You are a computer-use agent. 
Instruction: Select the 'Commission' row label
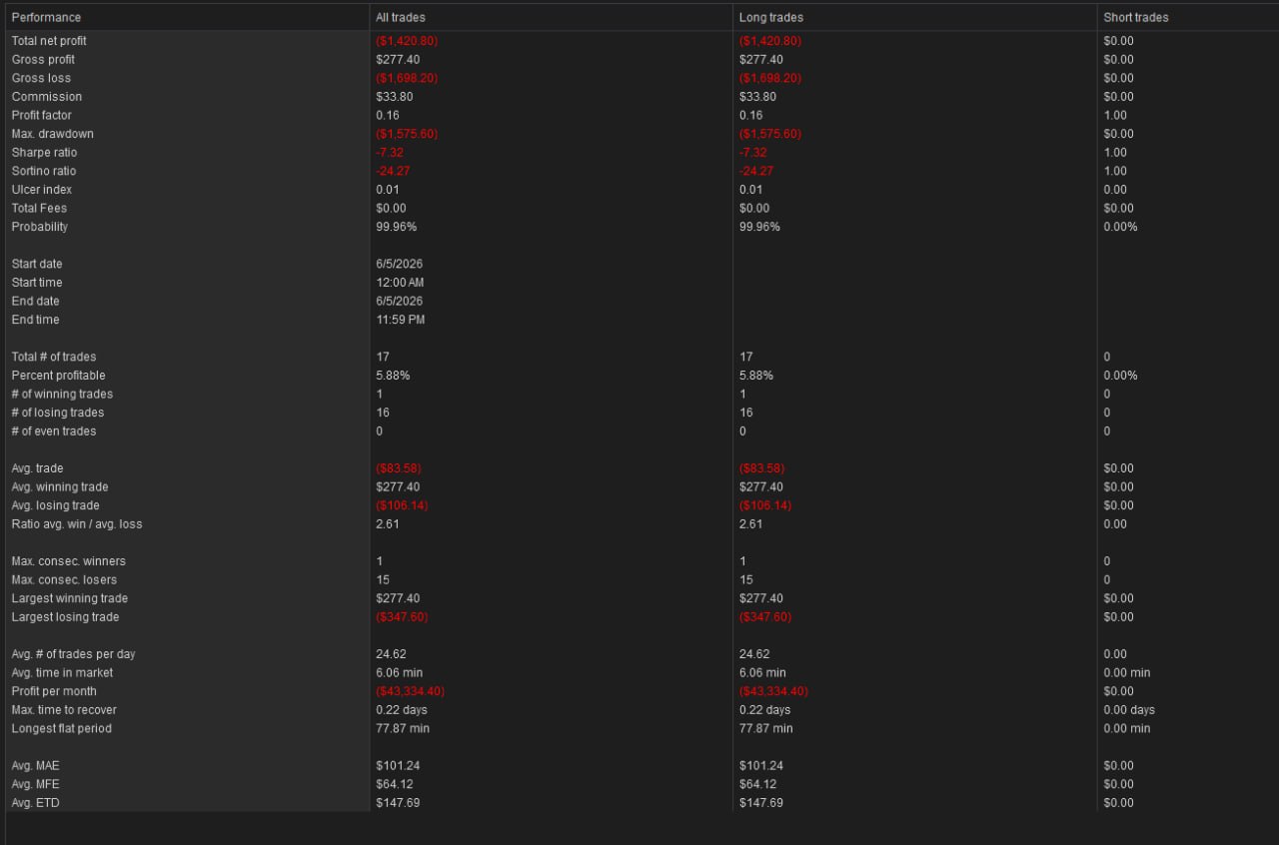(47, 97)
